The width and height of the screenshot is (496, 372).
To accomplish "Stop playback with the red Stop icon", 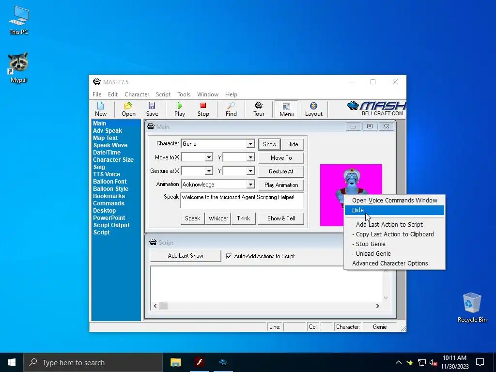I will 203,109.
